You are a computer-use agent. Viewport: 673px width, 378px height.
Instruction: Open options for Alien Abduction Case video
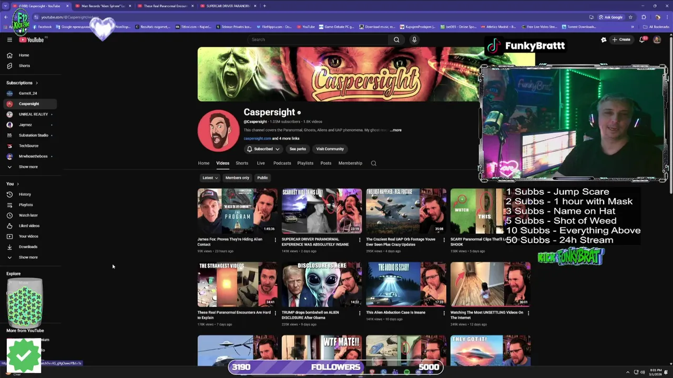click(444, 313)
